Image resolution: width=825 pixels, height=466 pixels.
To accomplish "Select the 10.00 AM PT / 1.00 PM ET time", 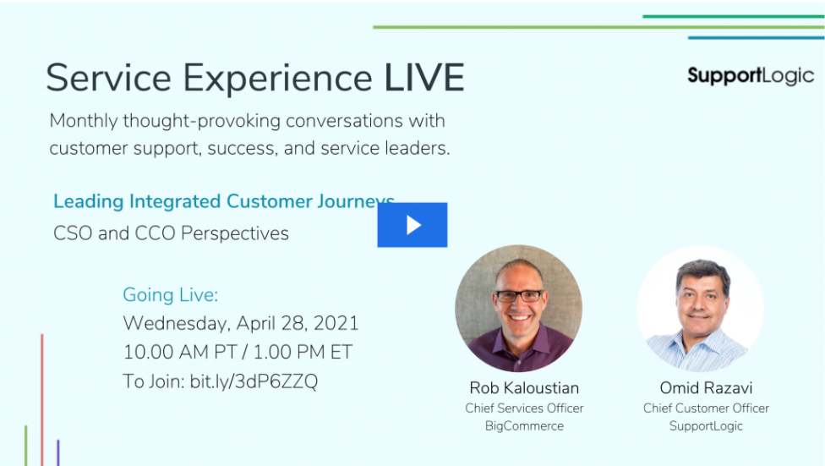I will click(238, 353).
